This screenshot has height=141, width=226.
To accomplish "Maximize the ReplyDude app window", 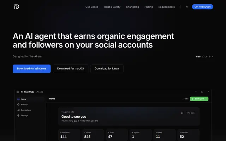I will tap(202, 92).
